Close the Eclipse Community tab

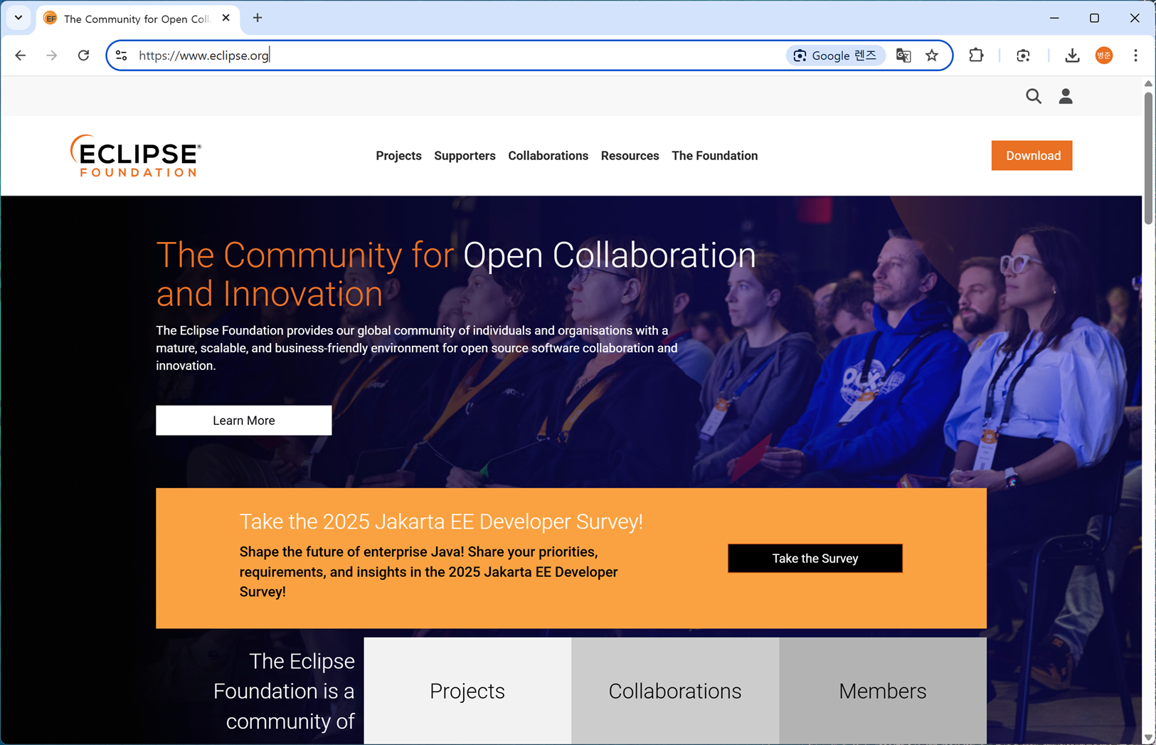(226, 18)
